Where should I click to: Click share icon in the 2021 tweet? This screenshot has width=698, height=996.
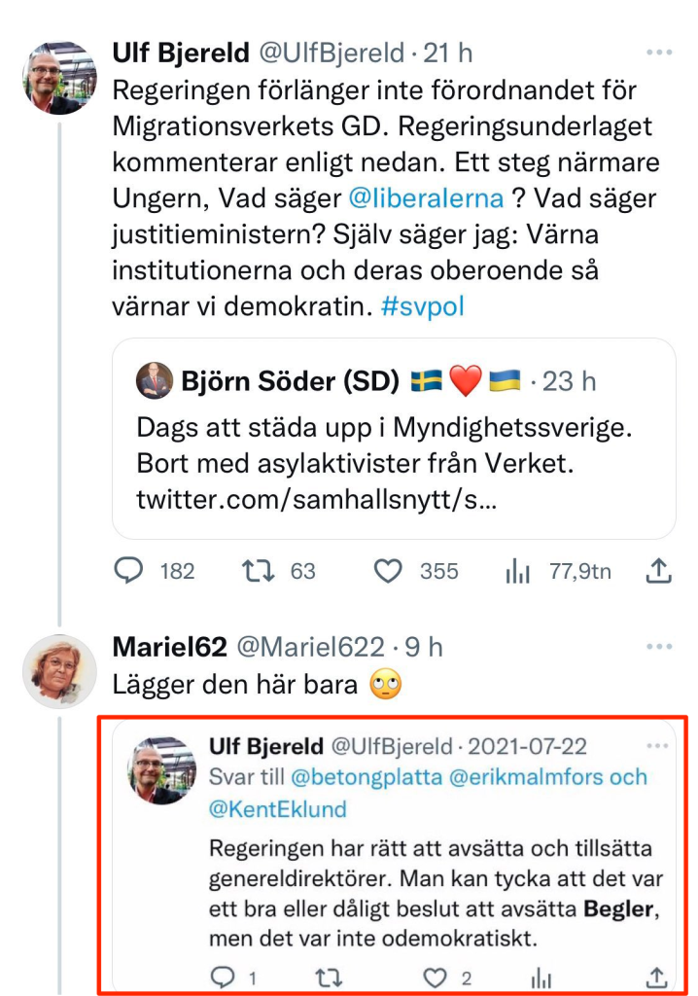[657, 977]
